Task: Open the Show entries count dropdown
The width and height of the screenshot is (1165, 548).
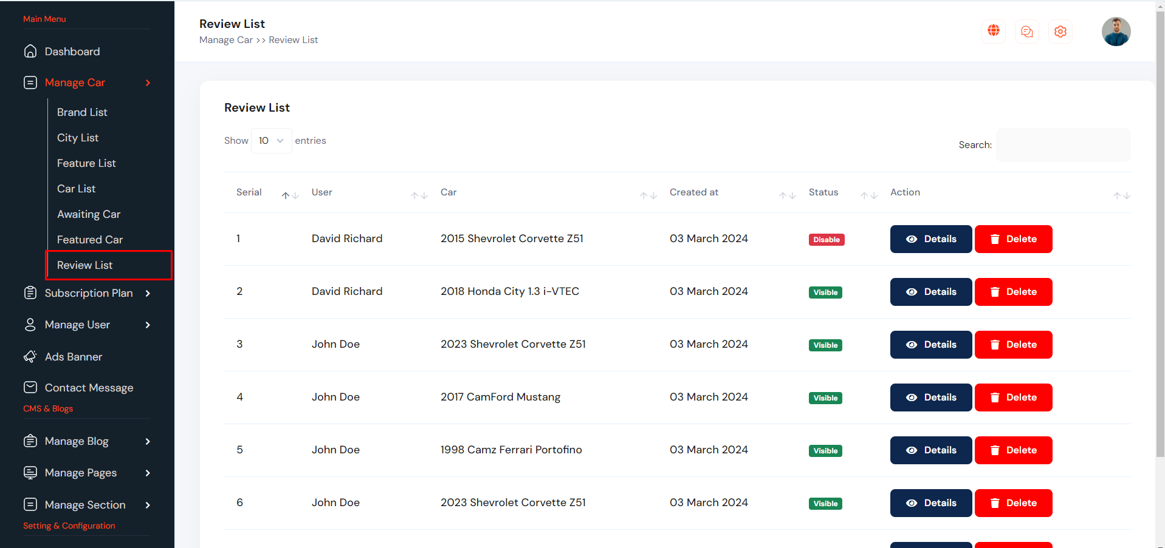Action: point(271,141)
